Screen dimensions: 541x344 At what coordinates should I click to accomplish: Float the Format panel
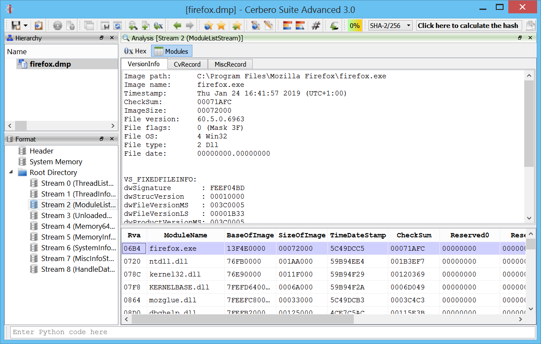coord(102,139)
